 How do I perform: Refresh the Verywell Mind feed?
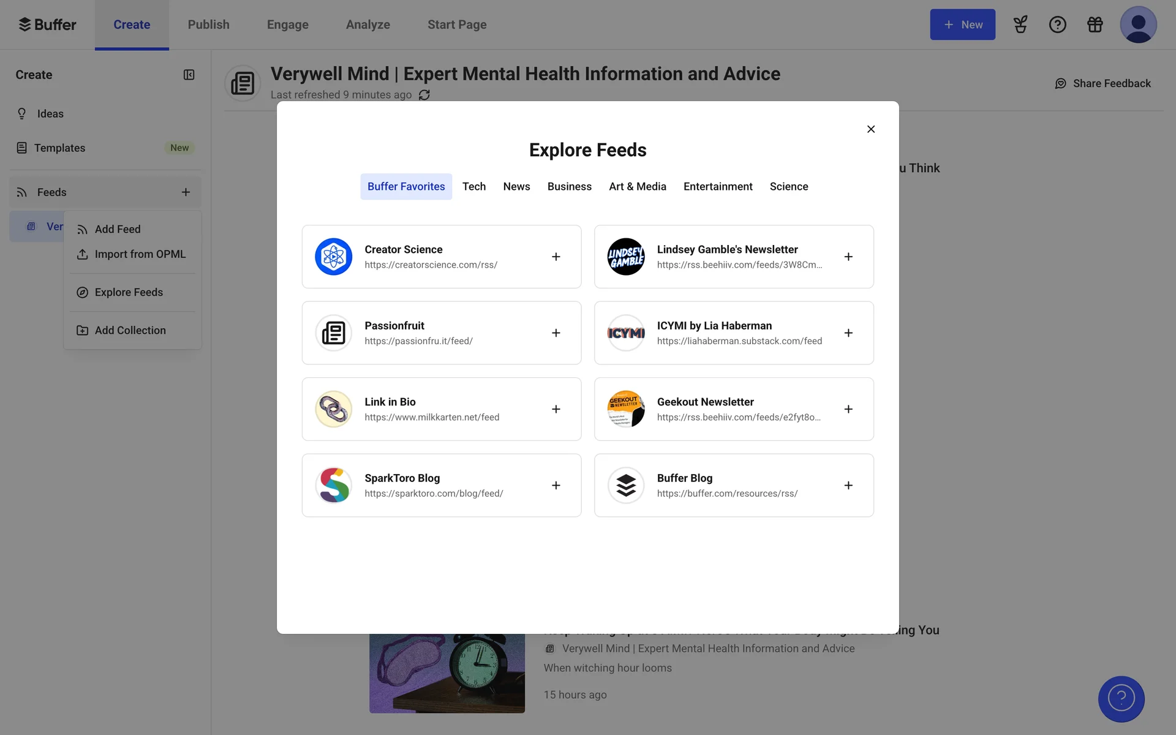point(424,95)
